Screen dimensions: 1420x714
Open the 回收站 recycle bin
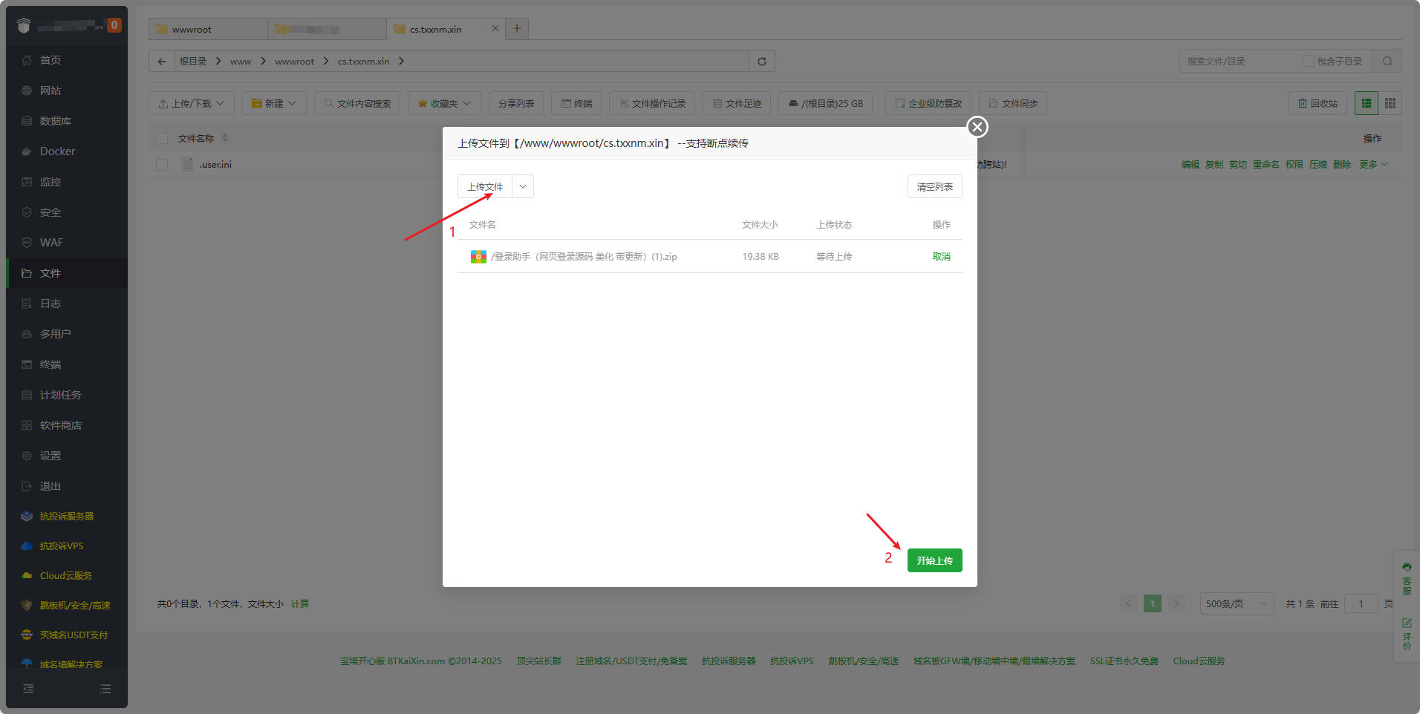tap(1317, 103)
